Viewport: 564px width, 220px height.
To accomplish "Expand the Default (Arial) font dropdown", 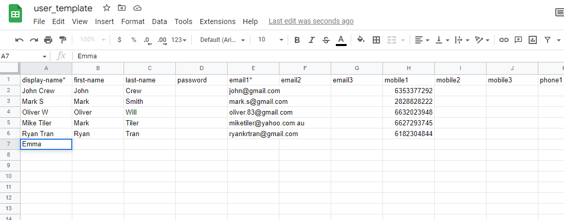I will (x=223, y=40).
